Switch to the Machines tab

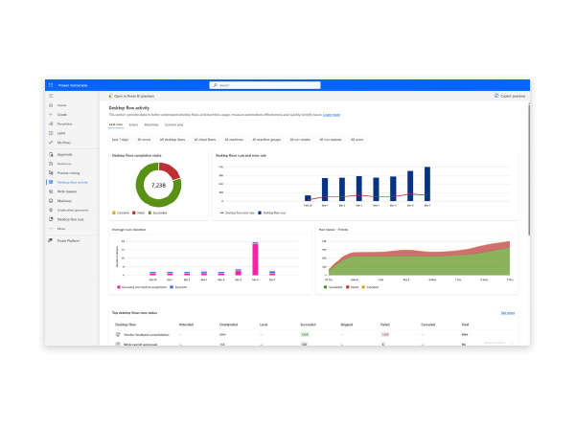click(x=151, y=124)
